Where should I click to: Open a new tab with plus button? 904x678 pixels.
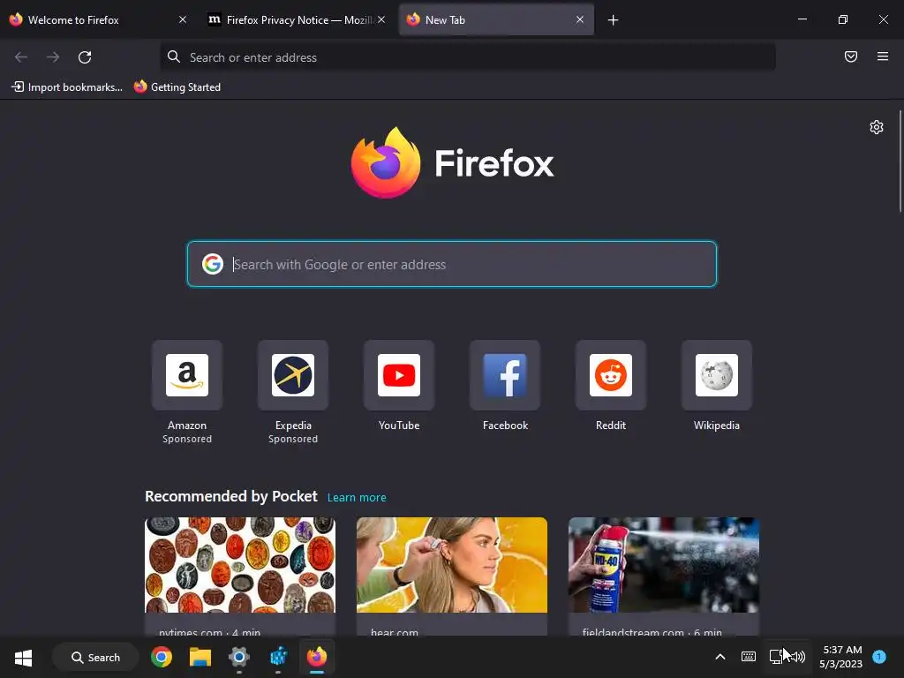(613, 20)
